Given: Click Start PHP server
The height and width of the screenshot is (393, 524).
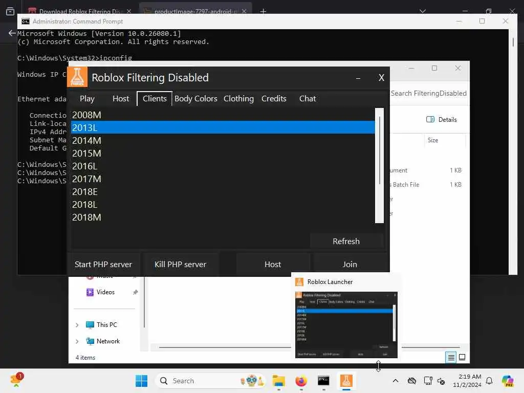Looking at the screenshot, I should pos(103,264).
